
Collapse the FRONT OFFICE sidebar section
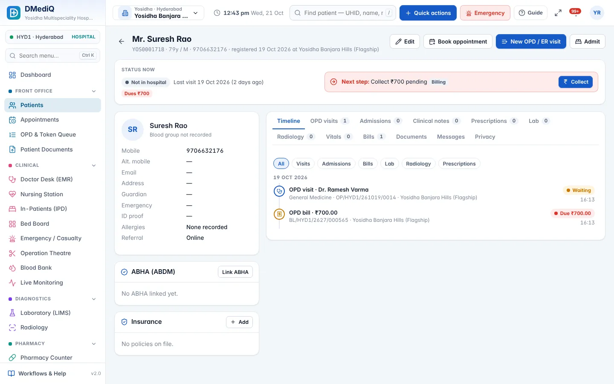pyautogui.click(x=94, y=91)
